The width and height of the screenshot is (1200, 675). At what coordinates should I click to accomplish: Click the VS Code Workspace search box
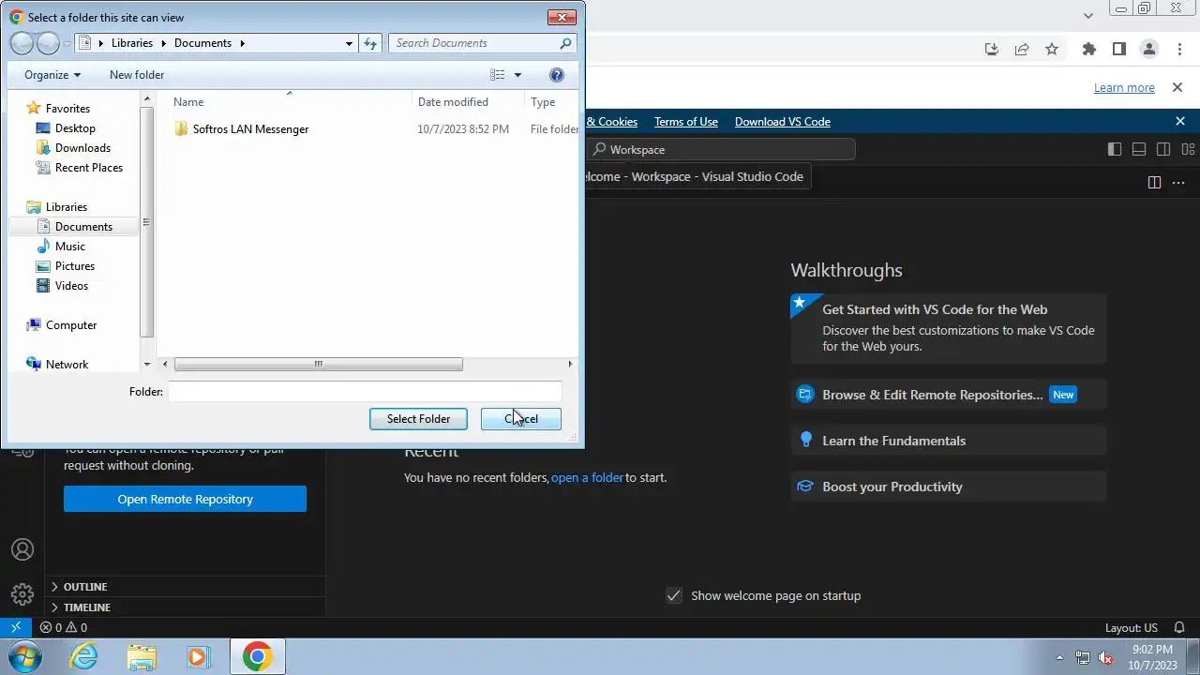click(722, 149)
